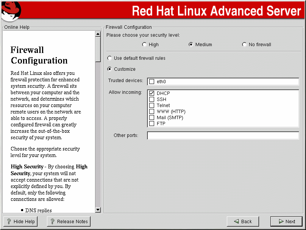Choose the No firewall option
The height and width of the screenshot is (230, 306).
244,45
